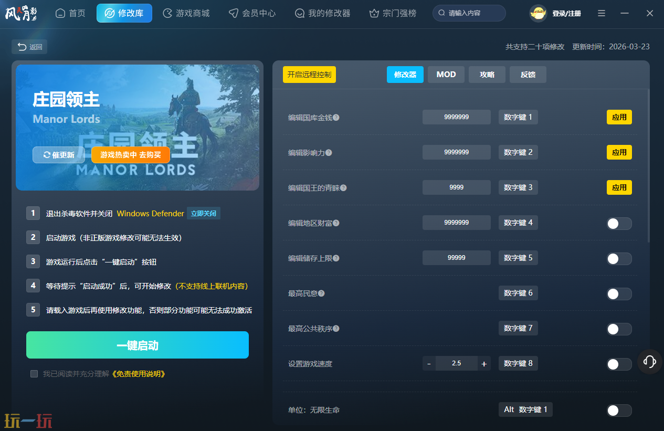The width and height of the screenshot is (664, 431).
Task: Click help icon next to 编辑影响力
Action: pyautogui.click(x=329, y=153)
